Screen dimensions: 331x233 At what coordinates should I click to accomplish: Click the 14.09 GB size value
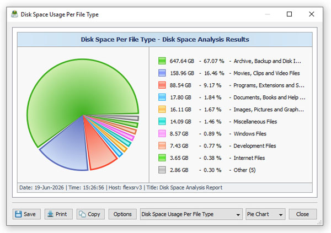pyautogui.click(x=180, y=122)
